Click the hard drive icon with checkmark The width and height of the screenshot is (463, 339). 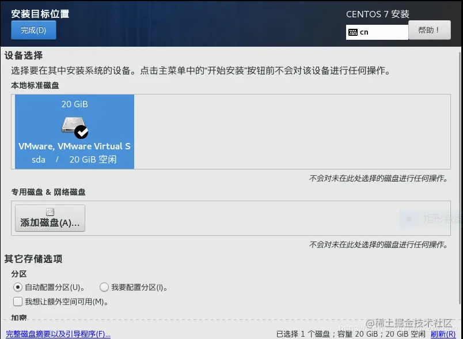pyautogui.click(x=75, y=127)
